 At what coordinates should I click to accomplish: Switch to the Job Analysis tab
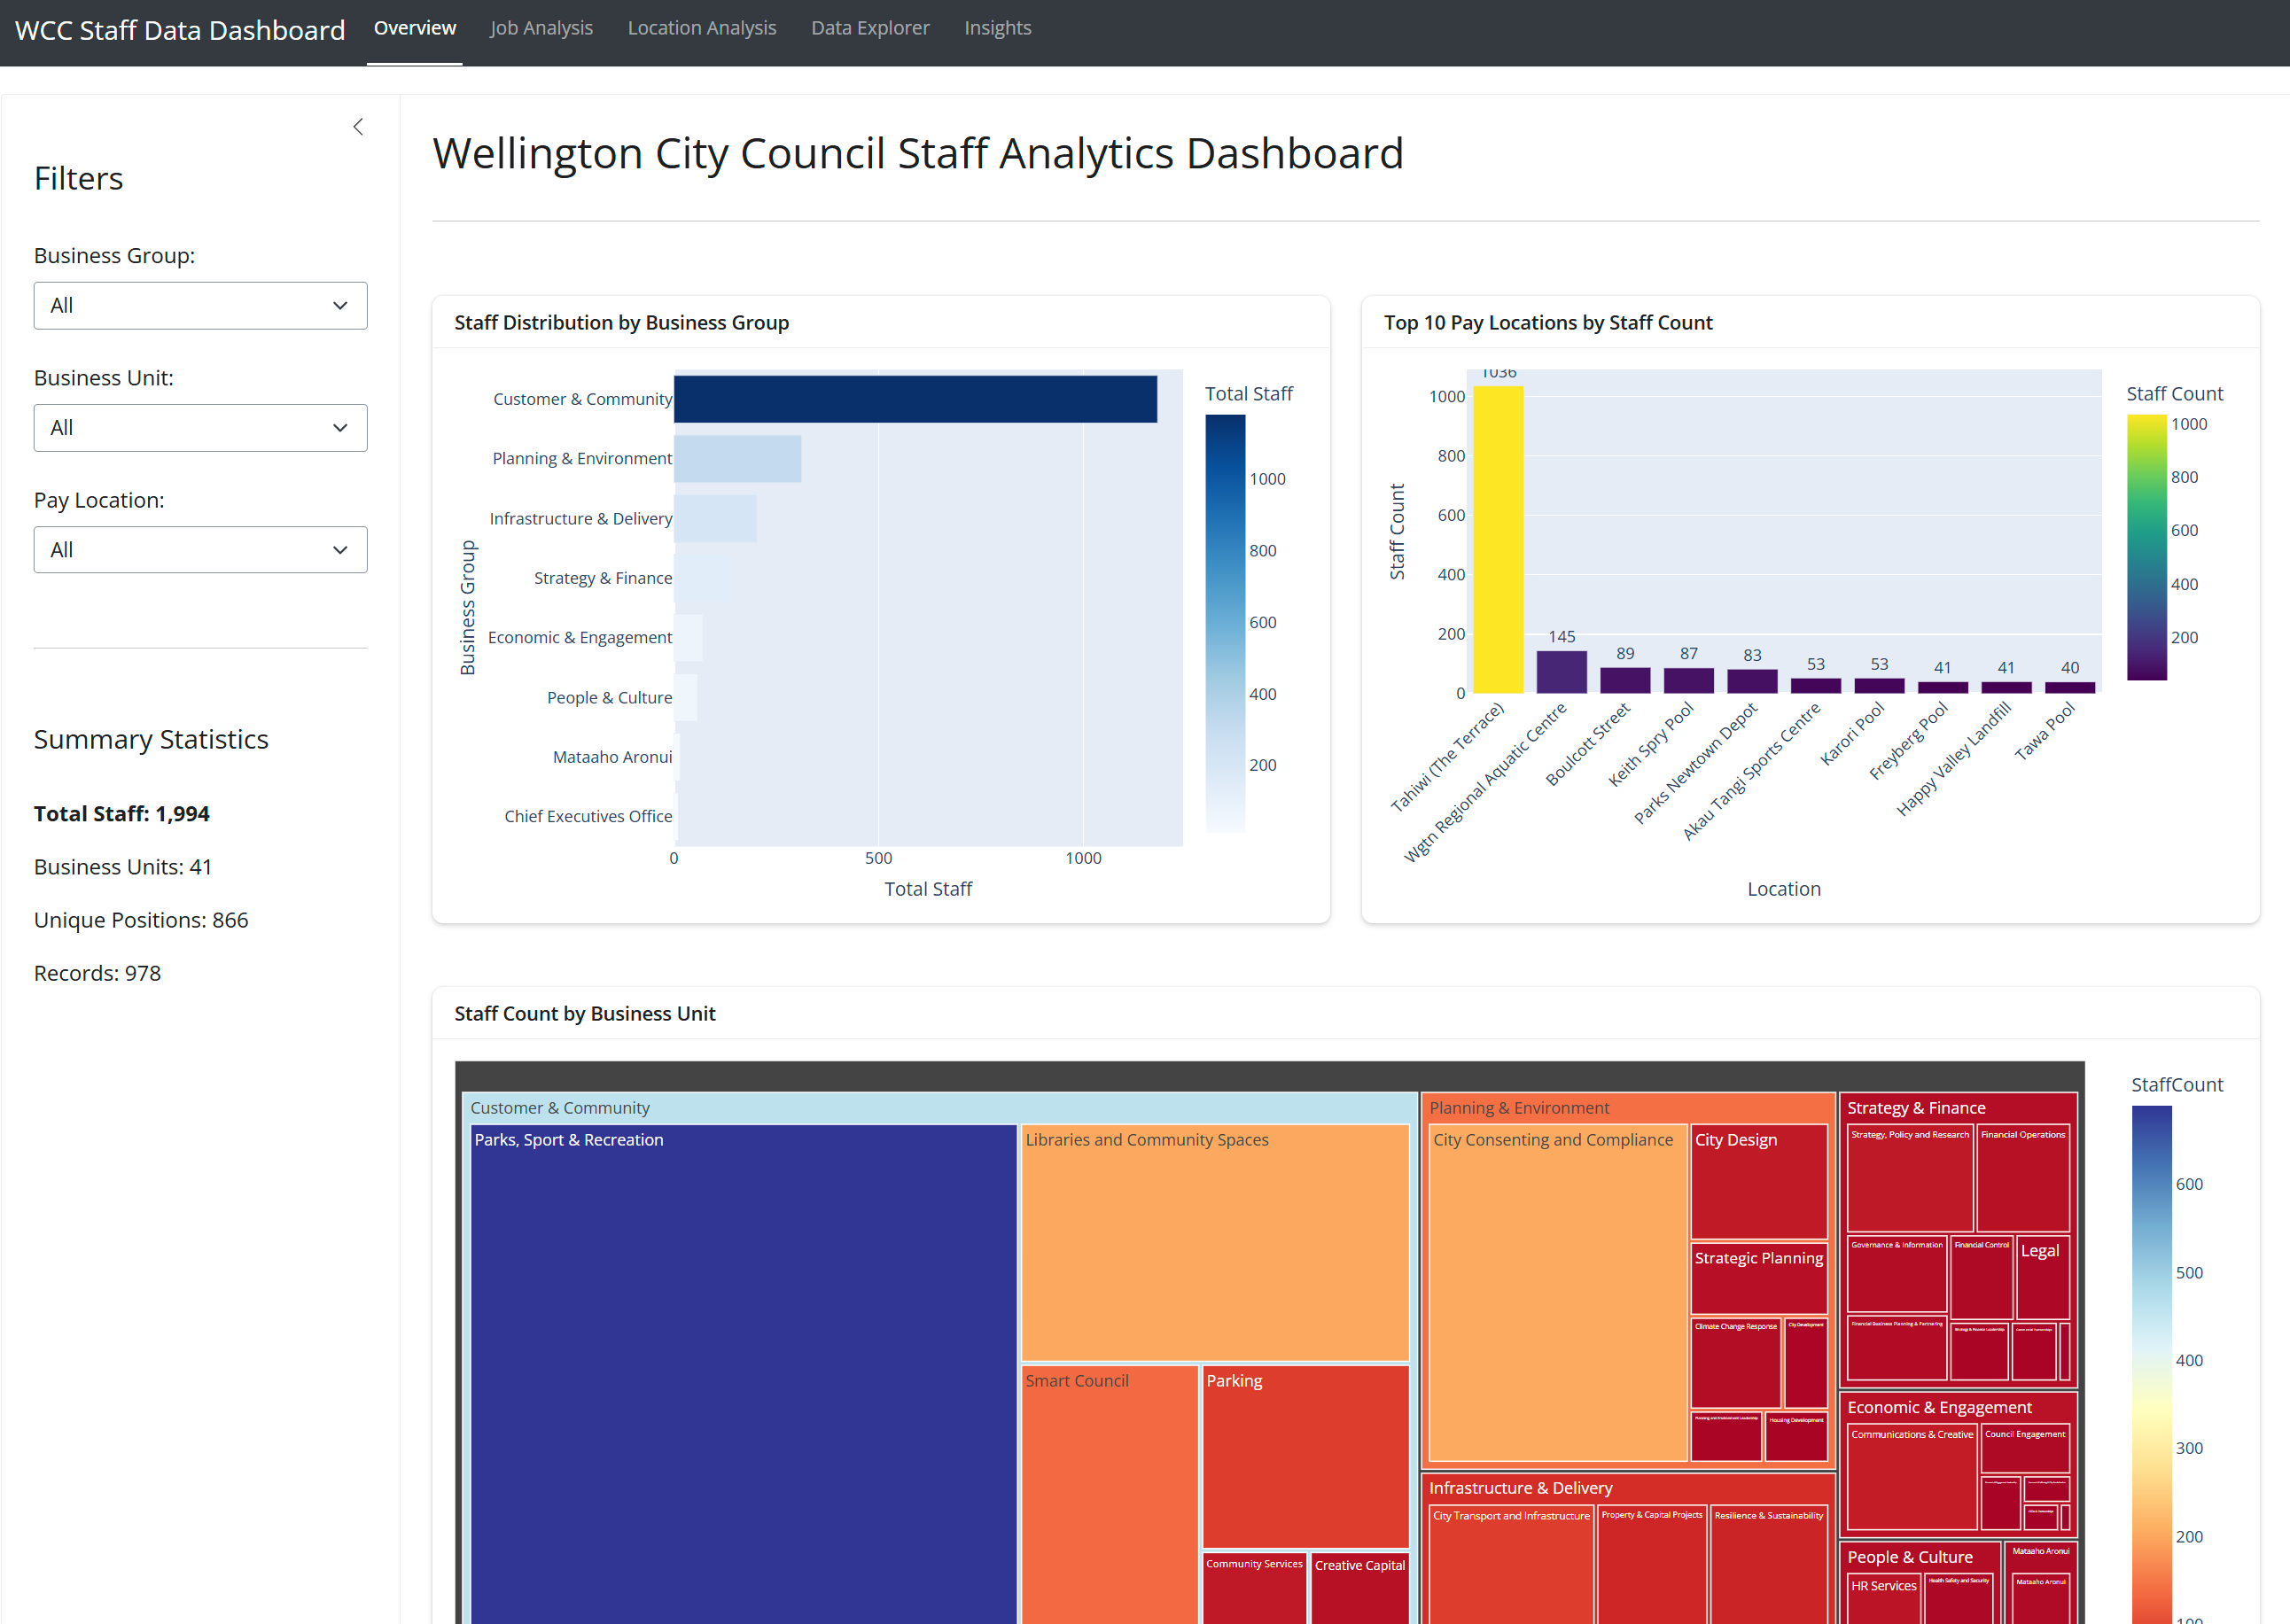541,27
